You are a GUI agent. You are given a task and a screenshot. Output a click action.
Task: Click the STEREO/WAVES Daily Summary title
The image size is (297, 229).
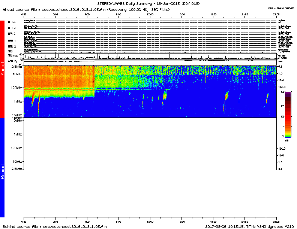point(148,3)
